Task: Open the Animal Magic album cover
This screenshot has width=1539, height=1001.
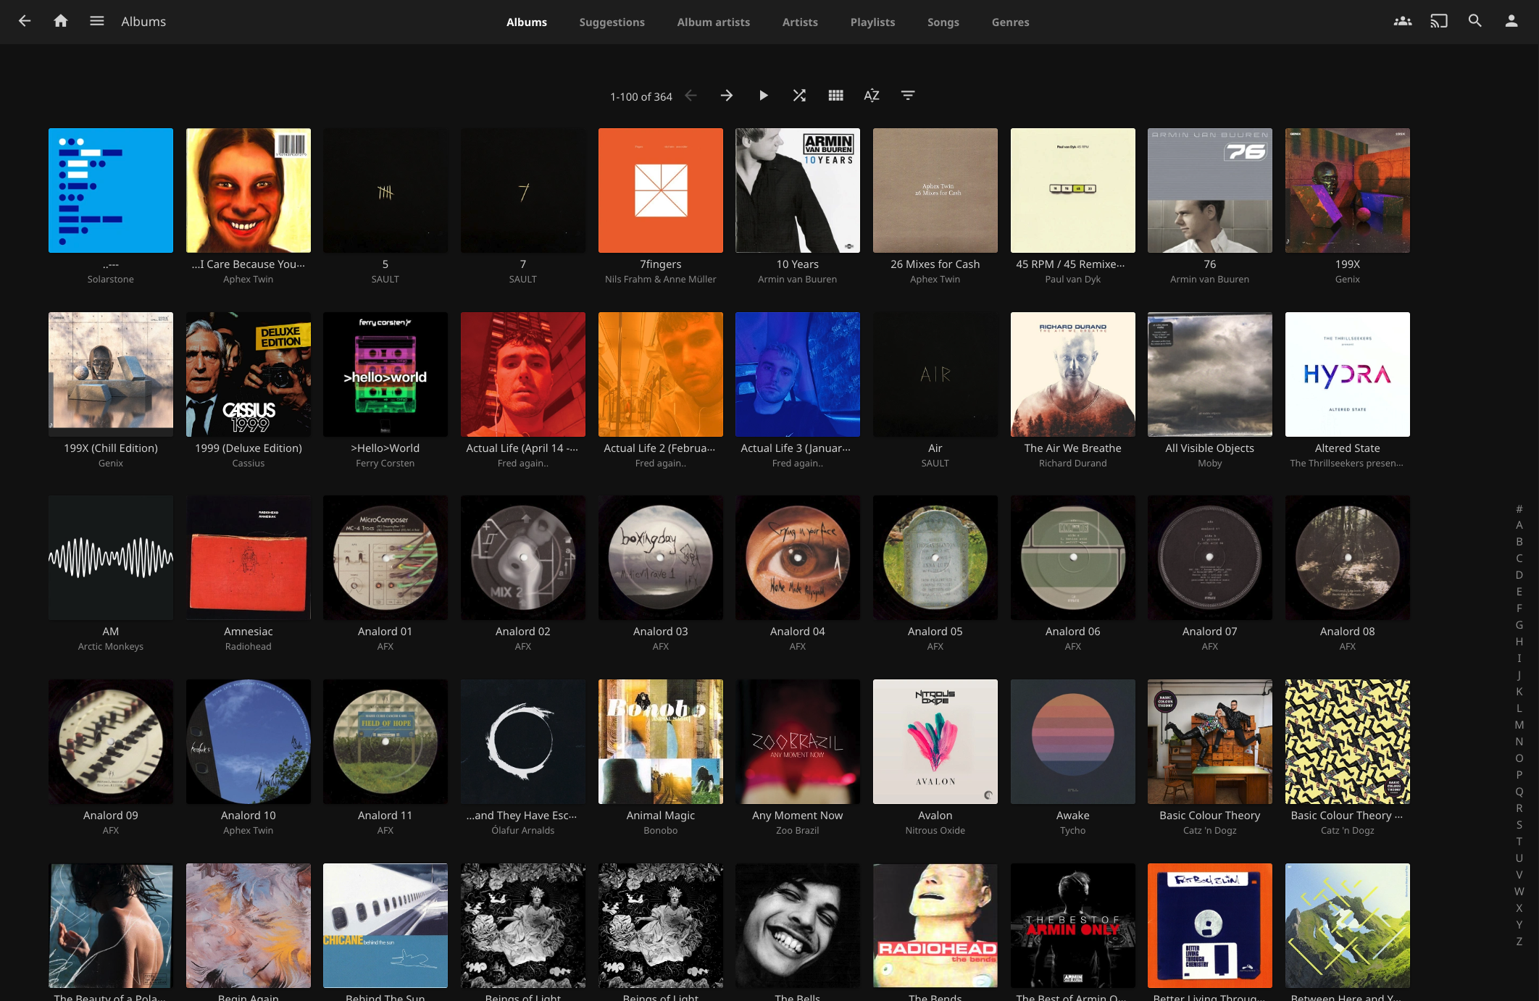Action: click(661, 742)
